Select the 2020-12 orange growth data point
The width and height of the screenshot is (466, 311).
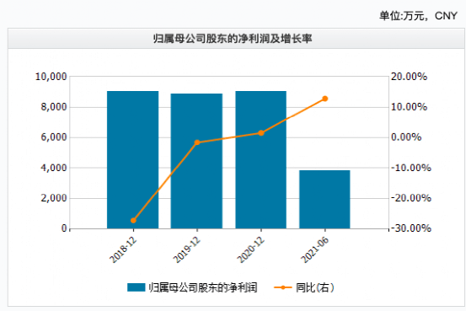click(x=261, y=133)
